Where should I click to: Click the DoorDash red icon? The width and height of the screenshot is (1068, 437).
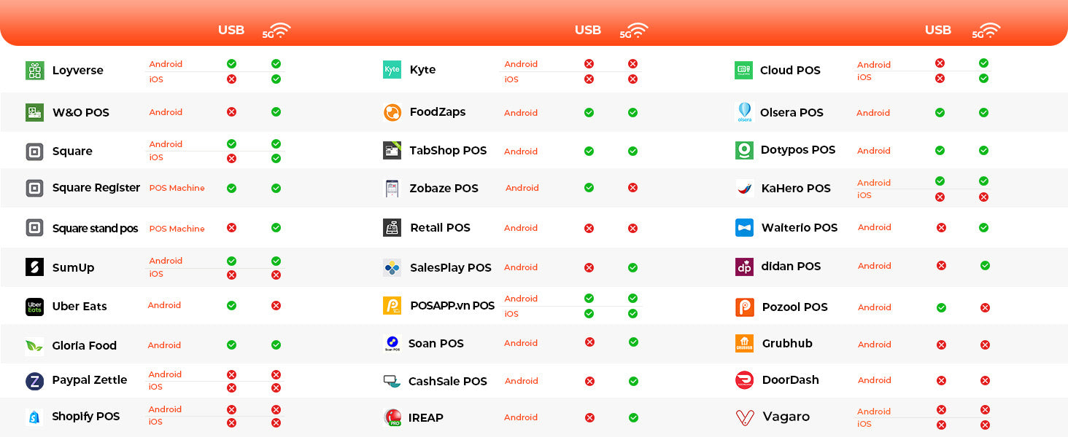pyautogui.click(x=744, y=380)
